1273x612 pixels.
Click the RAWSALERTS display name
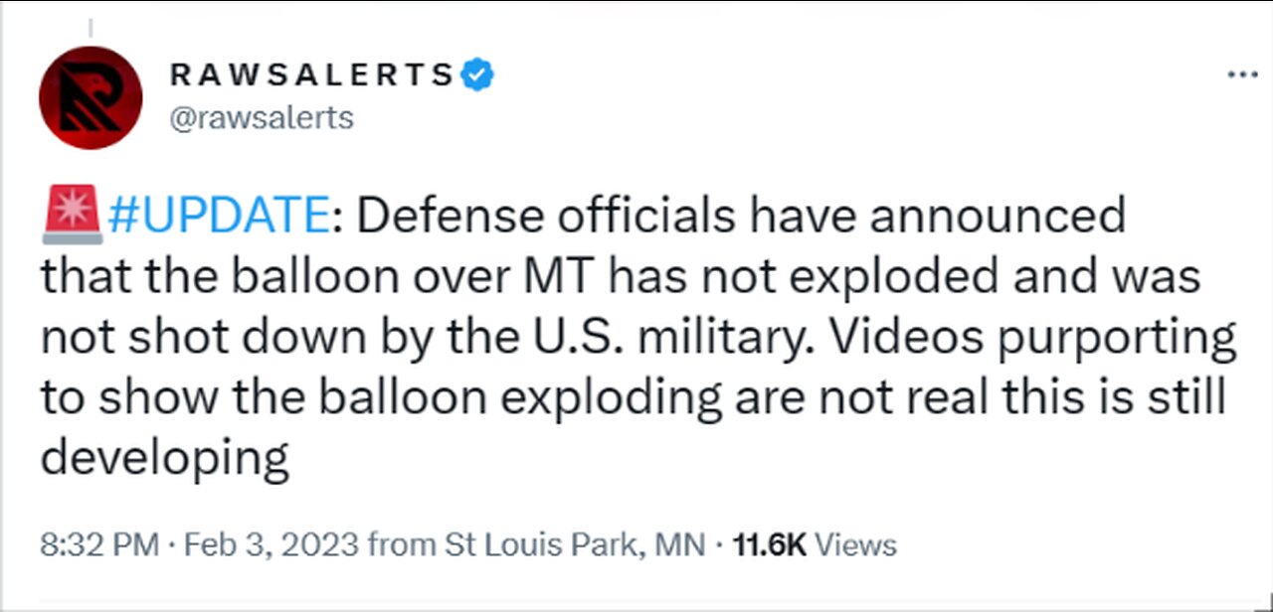click(x=311, y=75)
